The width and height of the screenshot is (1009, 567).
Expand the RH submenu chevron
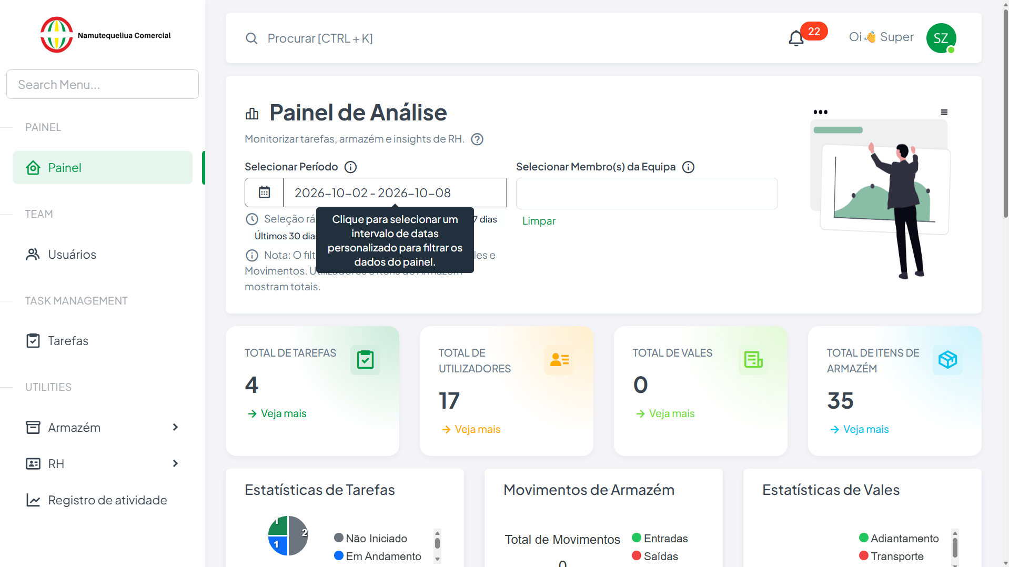175,463
